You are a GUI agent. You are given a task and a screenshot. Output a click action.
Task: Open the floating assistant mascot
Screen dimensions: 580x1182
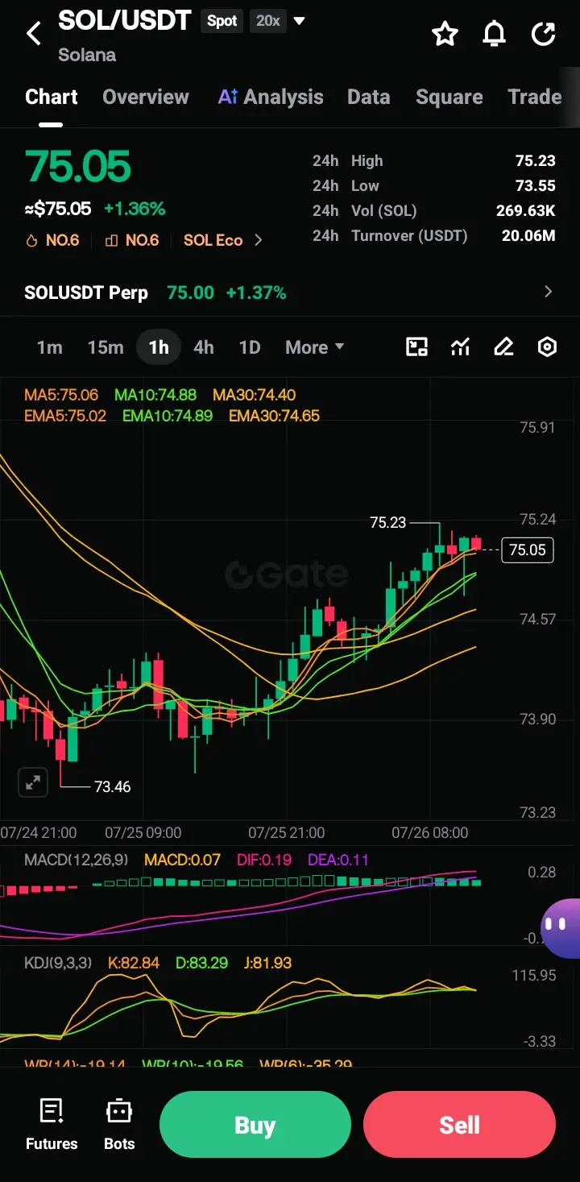point(561,928)
